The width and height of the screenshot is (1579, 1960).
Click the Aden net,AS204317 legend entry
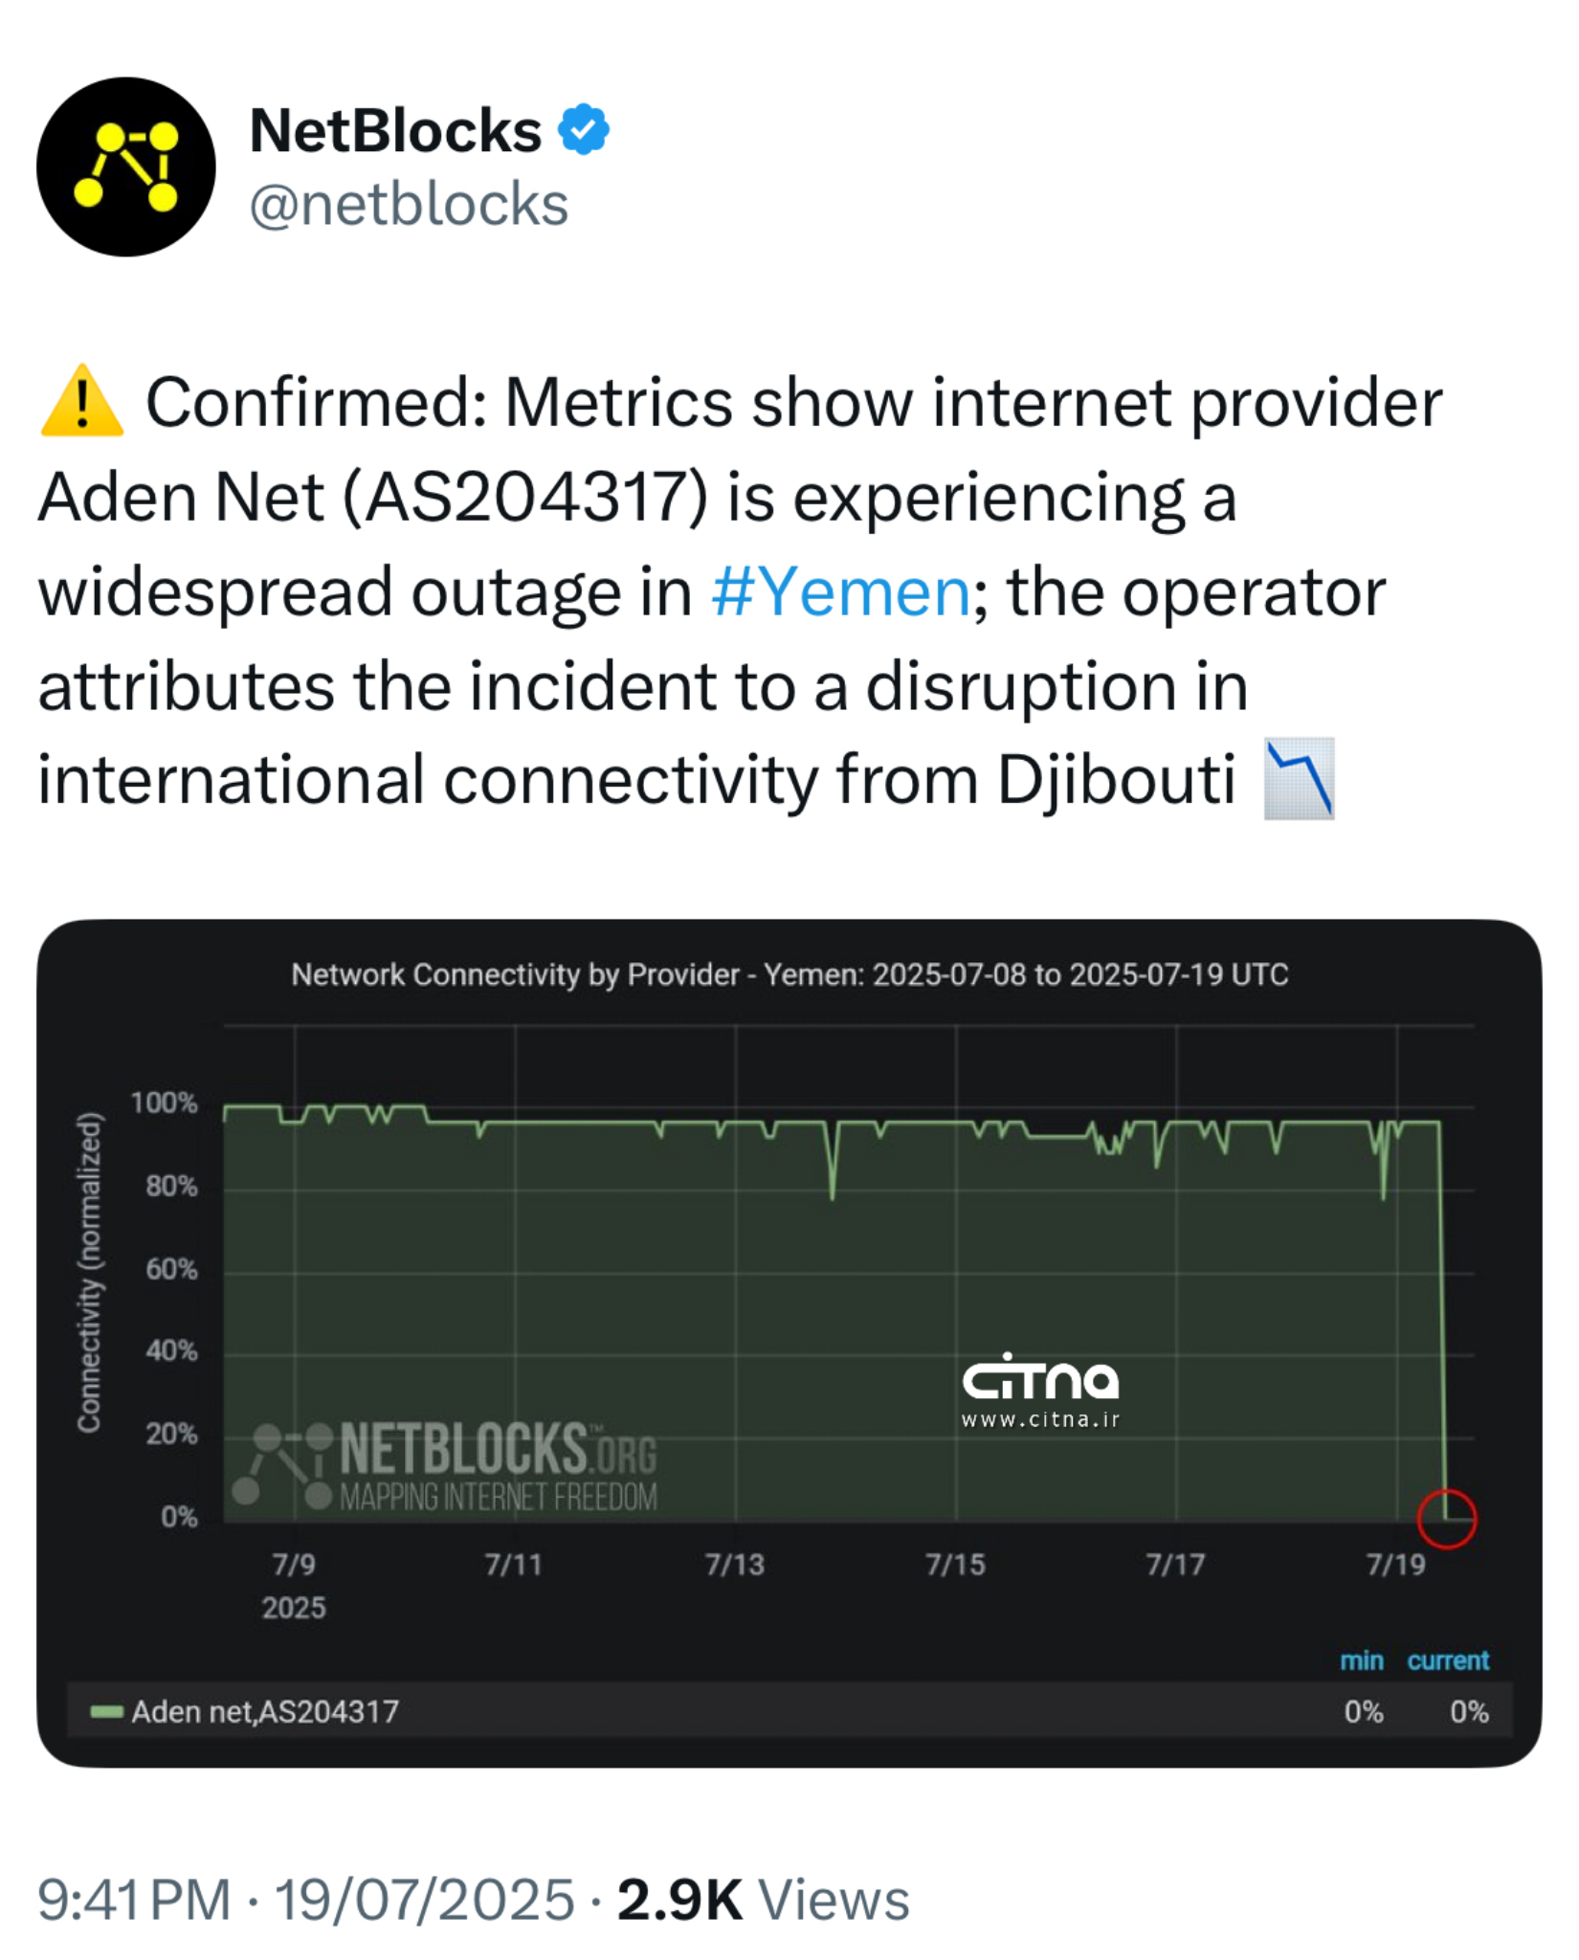point(265,1711)
